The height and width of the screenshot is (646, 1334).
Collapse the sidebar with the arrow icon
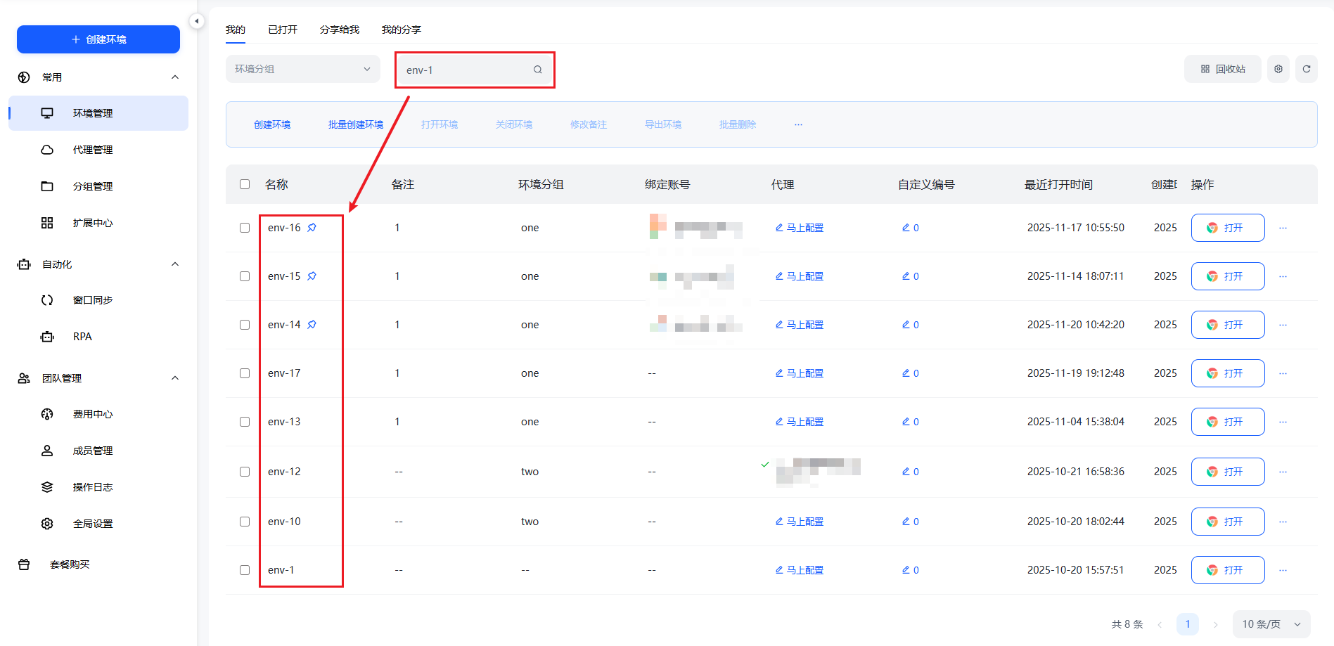pos(197,21)
